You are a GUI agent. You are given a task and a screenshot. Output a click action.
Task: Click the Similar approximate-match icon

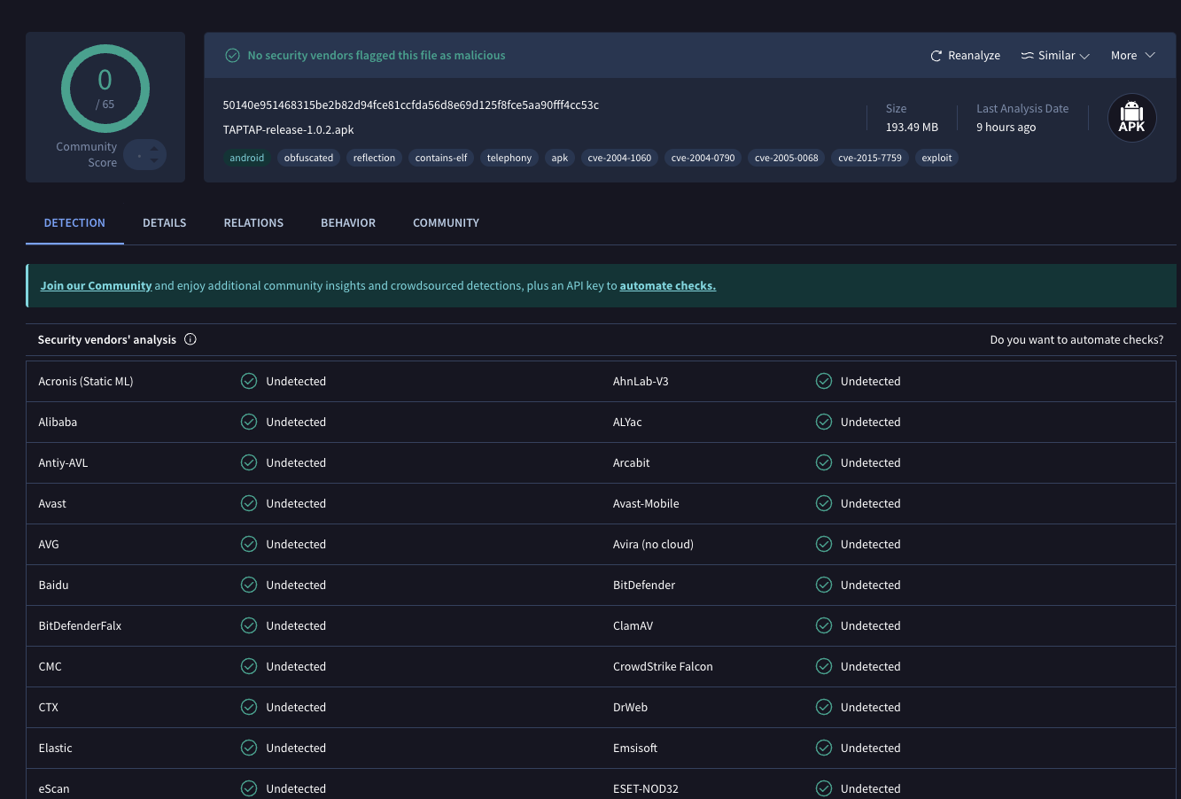click(1027, 56)
